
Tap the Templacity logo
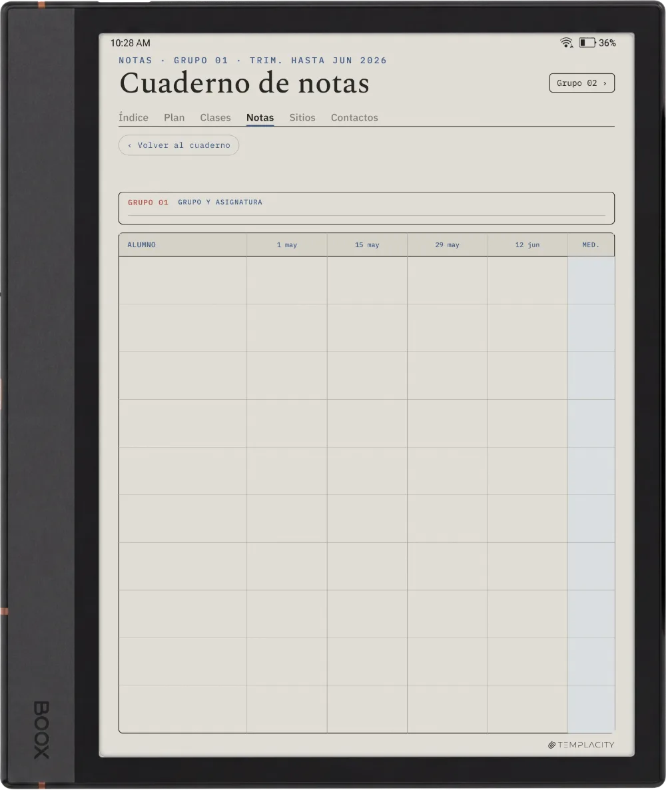point(581,745)
